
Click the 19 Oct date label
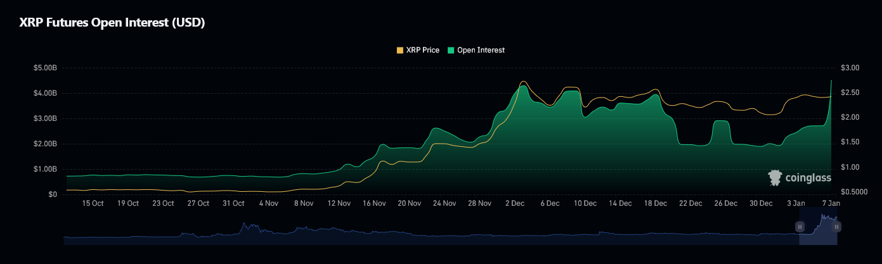[x=128, y=203]
